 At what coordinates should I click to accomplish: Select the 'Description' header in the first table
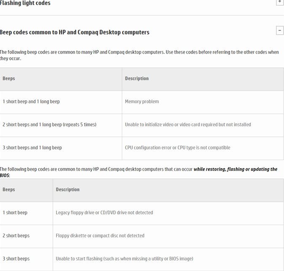click(x=137, y=78)
